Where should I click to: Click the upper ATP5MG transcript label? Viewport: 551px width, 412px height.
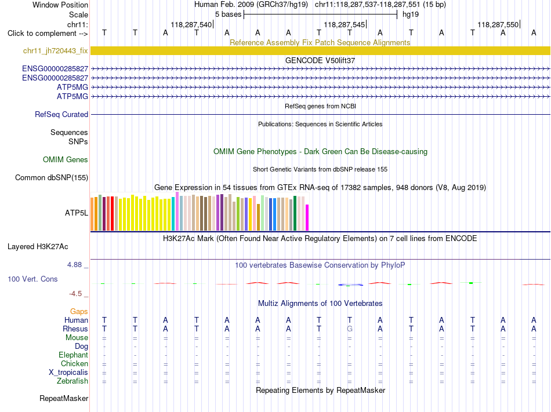[72, 87]
